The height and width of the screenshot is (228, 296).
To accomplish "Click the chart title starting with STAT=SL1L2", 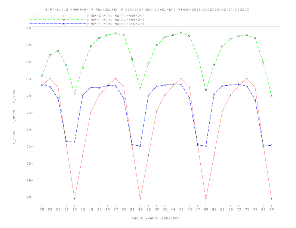I will click(147, 10).
